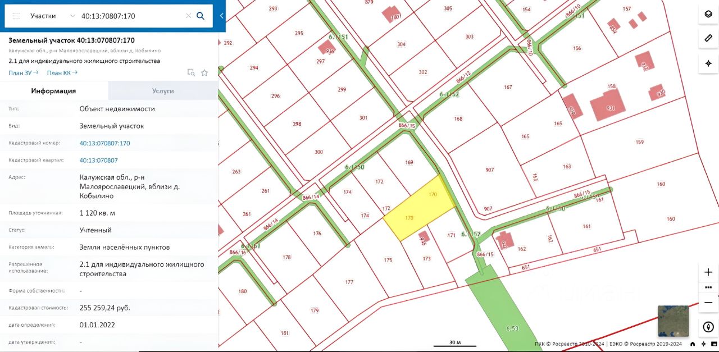Image resolution: width=719 pixels, height=352 pixels.
Task: Switch to the Услуги tab
Action: (x=163, y=90)
